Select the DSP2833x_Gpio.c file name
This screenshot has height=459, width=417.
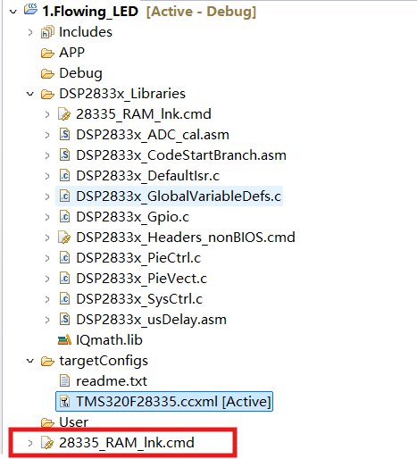(133, 217)
